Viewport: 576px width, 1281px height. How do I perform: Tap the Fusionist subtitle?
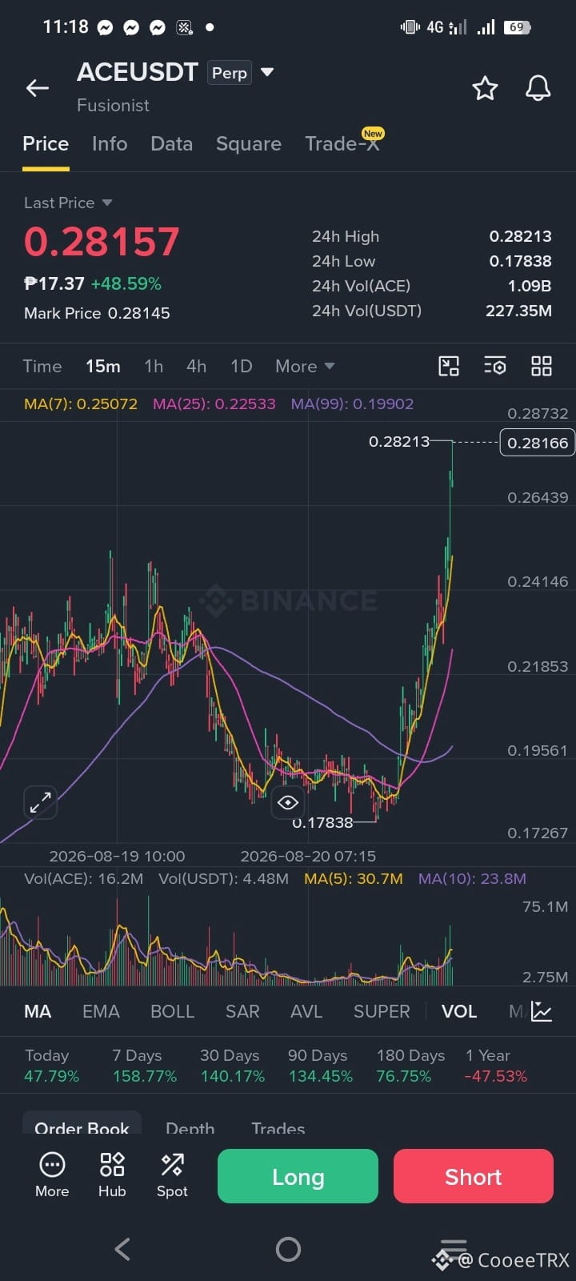[113, 106]
